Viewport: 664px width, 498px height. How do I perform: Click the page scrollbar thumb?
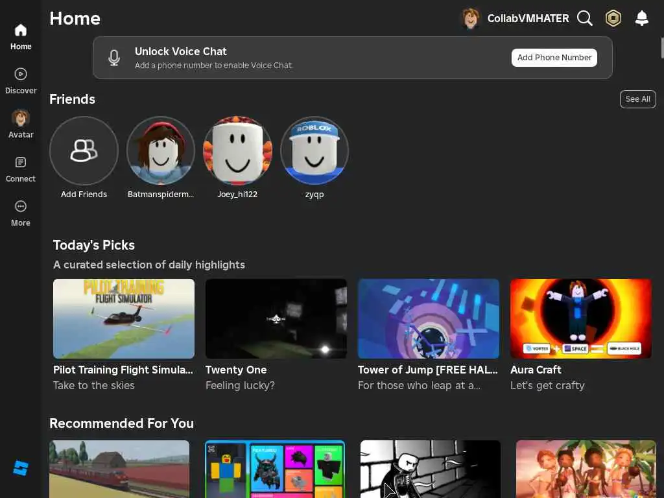[x=662, y=48]
